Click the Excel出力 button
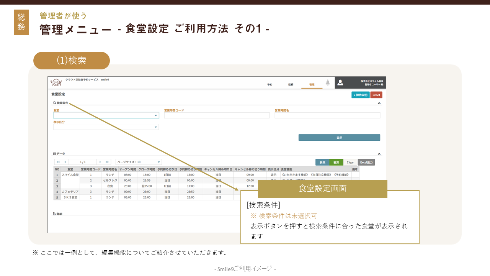 click(366, 163)
